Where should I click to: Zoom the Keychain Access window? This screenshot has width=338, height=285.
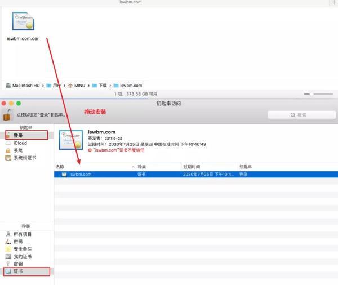click(19, 103)
